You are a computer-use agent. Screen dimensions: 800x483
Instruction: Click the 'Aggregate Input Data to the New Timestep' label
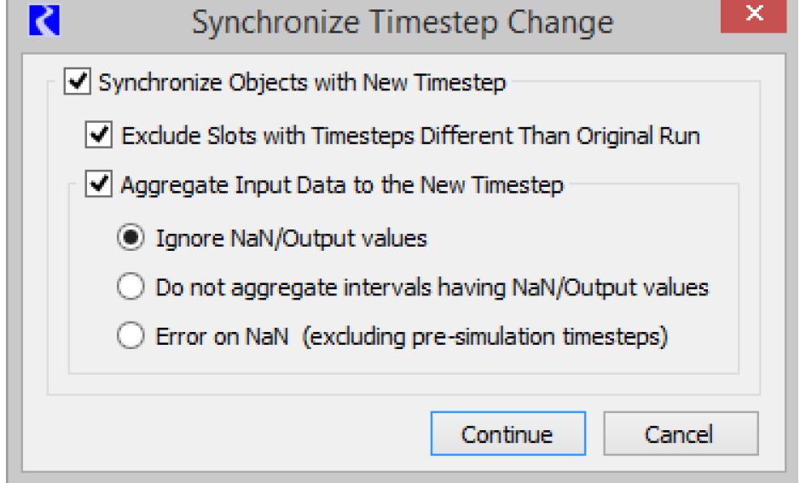[341, 184]
